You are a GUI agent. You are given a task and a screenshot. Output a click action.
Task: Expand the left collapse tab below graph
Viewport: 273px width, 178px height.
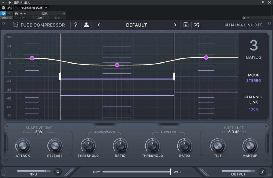(x=105, y=124)
